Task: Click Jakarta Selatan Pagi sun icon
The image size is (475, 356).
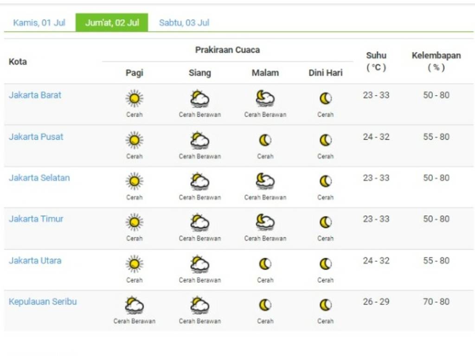Action: [x=135, y=181]
